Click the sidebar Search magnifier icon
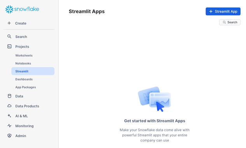 pos(9,37)
